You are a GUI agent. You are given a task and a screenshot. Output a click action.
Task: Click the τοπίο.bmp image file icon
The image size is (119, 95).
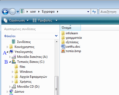(x=63, y=51)
